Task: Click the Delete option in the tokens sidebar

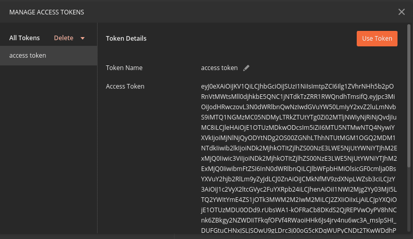Action: point(63,38)
